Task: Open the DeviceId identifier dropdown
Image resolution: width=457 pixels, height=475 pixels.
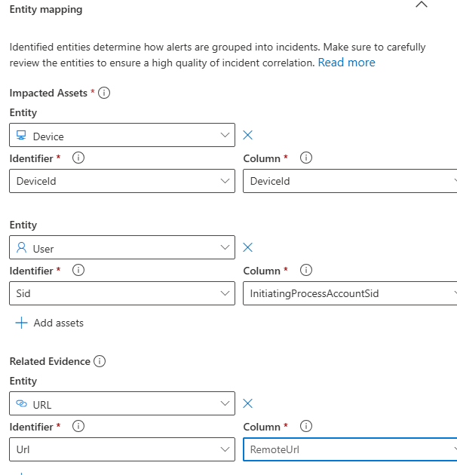Action: [x=122, y=181]
